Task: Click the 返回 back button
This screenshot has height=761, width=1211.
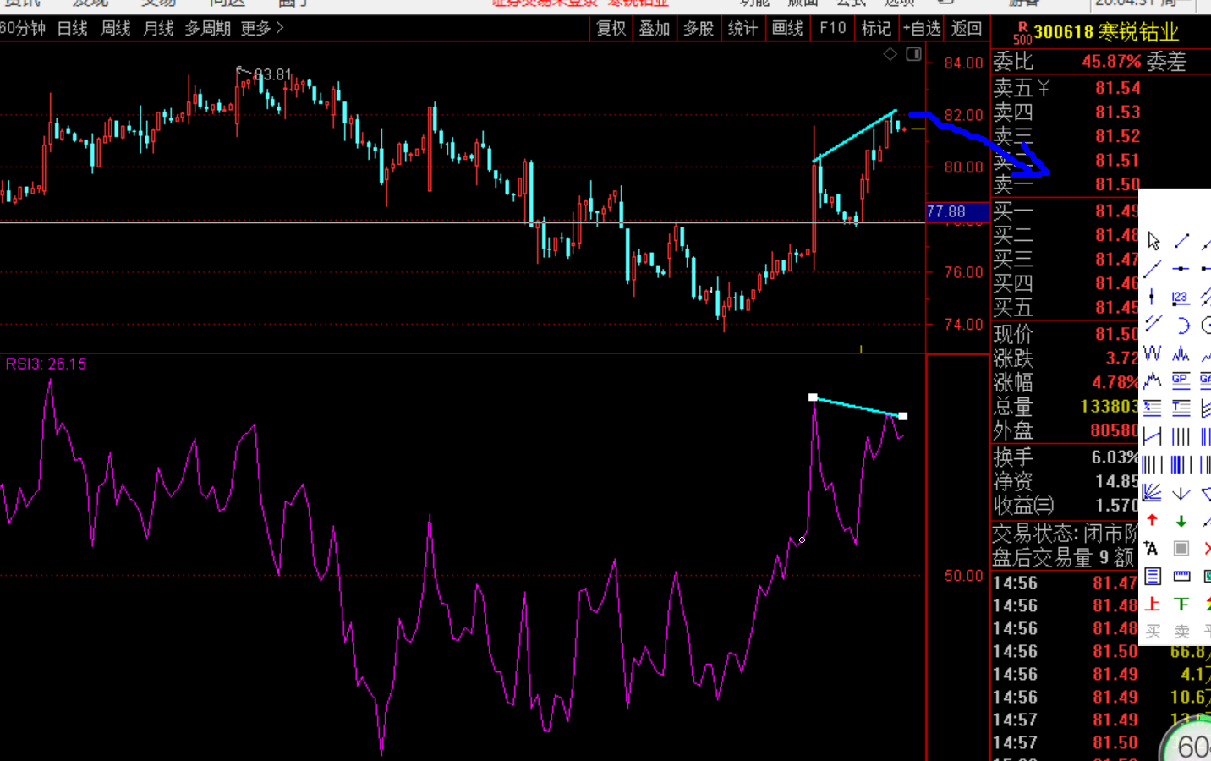Action: (x=967, y=29)
